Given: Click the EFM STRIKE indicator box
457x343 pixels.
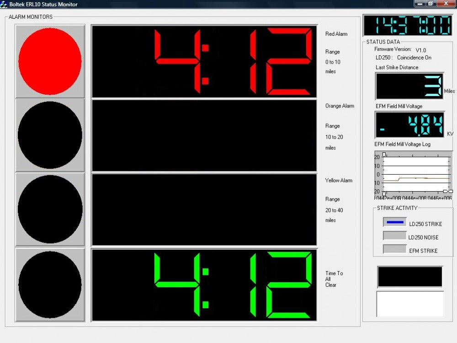Looking at the screenshot, I should tap(395, 249).
